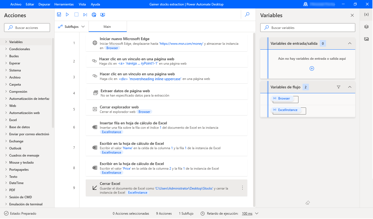This screenshot has width=373, height=219.
Task: Click the Excel icon of action 7
Action: pos(95,148)
